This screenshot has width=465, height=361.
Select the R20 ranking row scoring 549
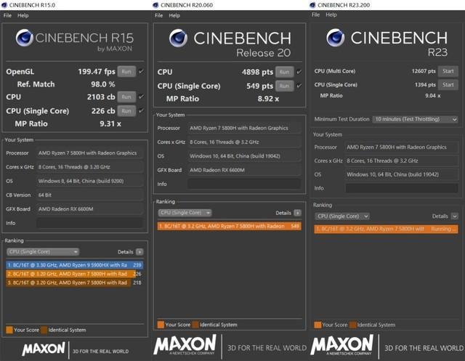[230, 226]
